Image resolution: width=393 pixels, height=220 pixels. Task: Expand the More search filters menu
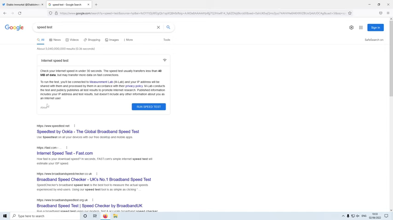coord(128,40)
